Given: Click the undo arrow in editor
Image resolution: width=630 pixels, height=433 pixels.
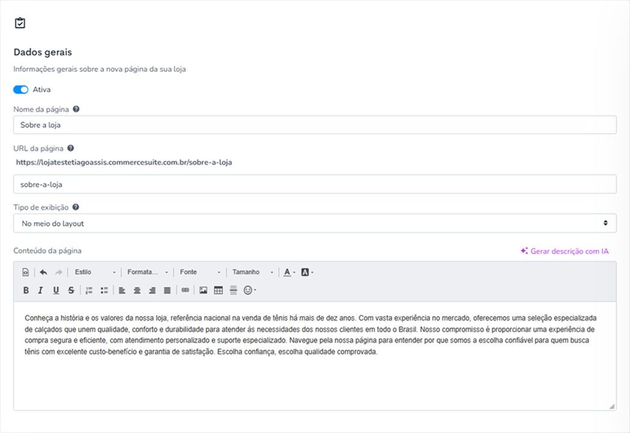Looking at the screenshot, I should tap(43, 272).
